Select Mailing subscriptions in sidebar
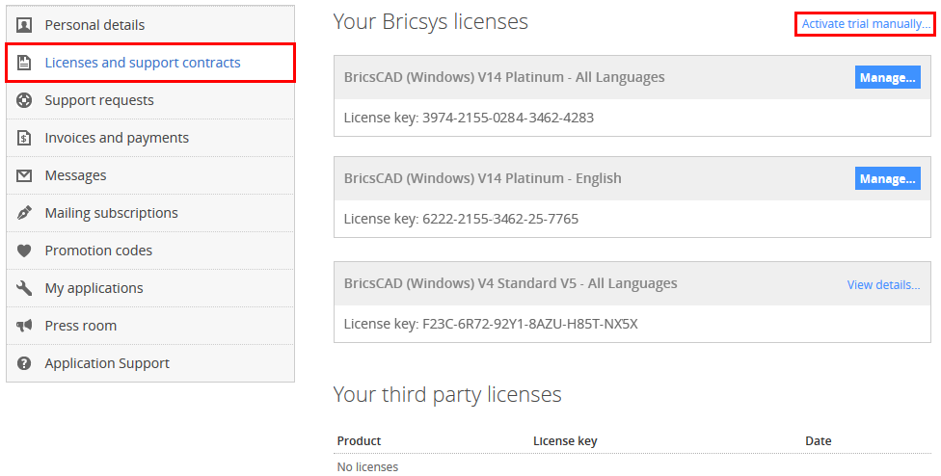 click(150, 213)
